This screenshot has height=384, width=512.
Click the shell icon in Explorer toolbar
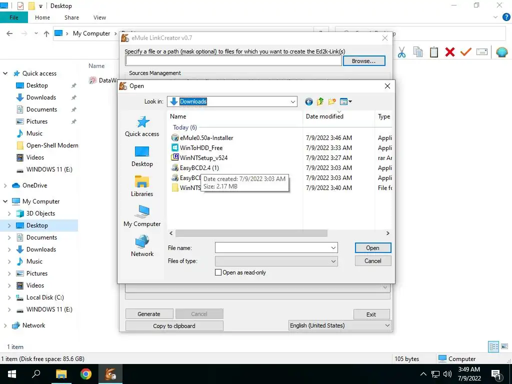pos(501,52)
